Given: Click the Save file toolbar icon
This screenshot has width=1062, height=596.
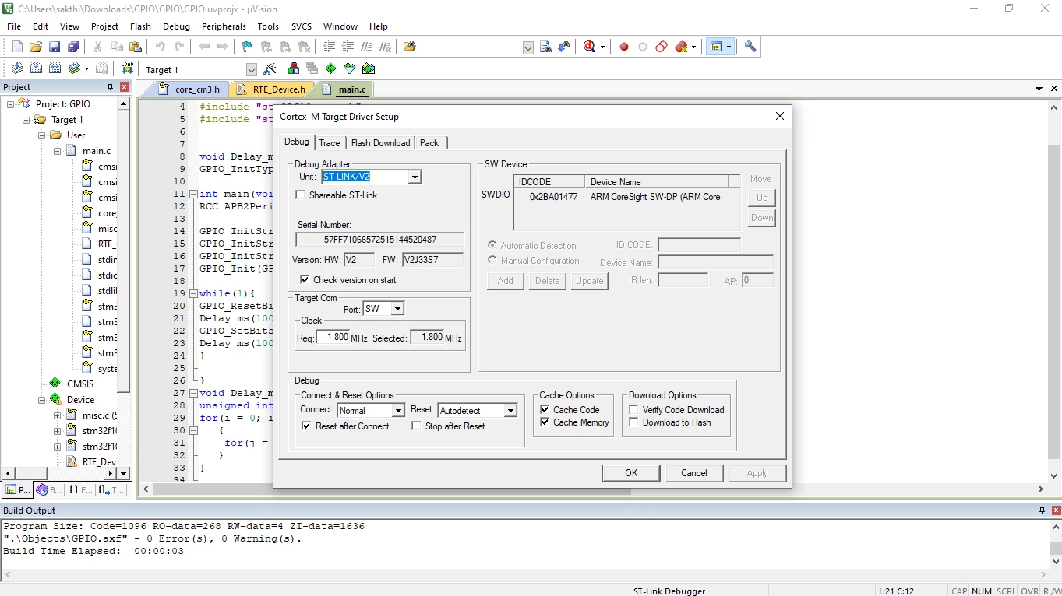Looking at the screenshot, I should 55,47.
